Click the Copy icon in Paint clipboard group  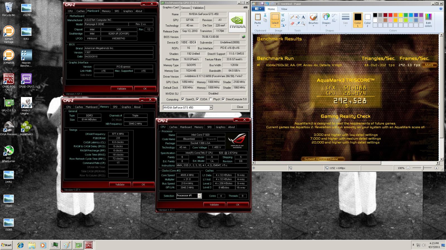point(265,20)
